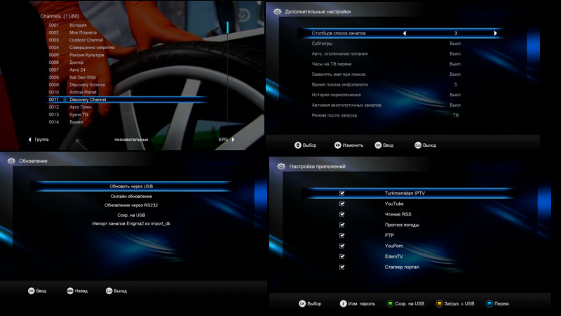Uncheck the YouTube application checkbox
561x316 pixels.
click(x=342, y=204)
